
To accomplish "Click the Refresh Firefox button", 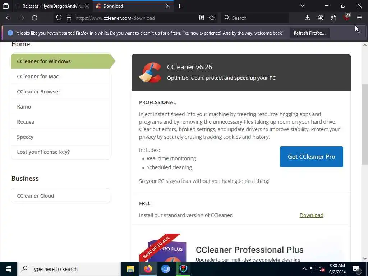I will 309,33.
